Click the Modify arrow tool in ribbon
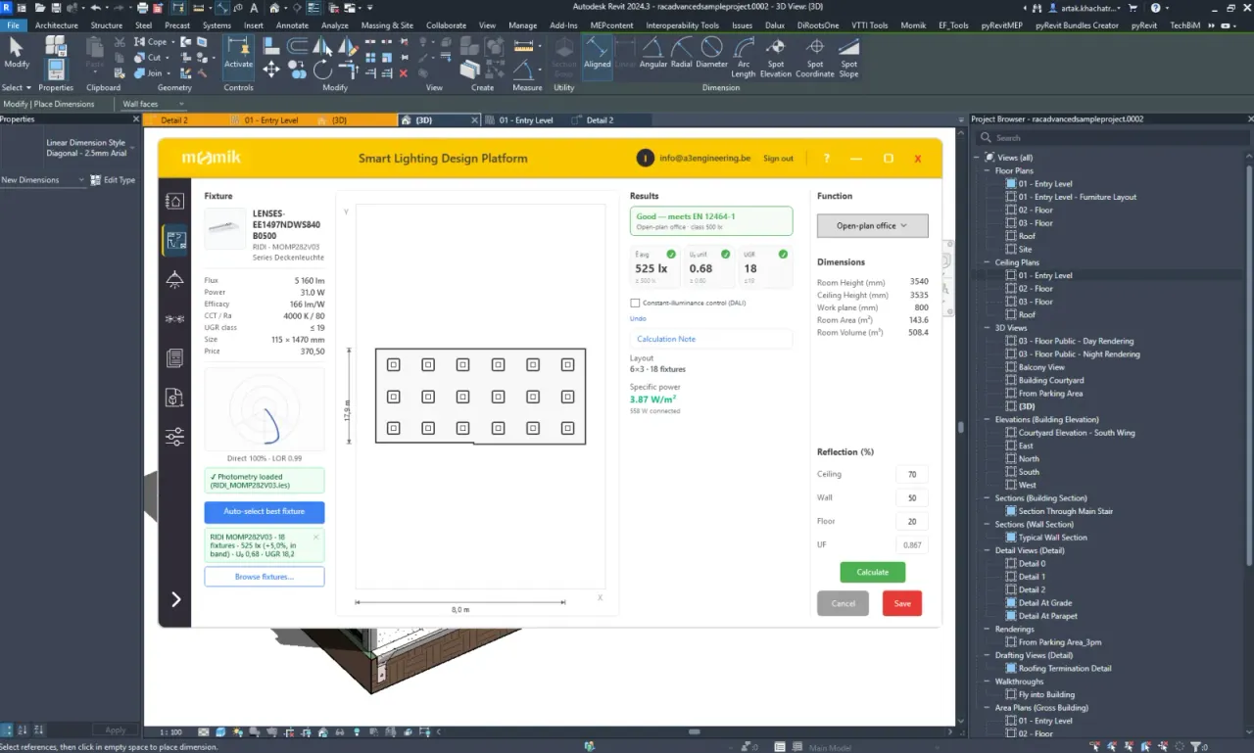 click(x=17, y=53)
